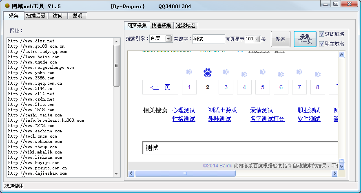Focus the 关键字 input field
The height and width of the screenshot is (193, 361).
[x=208, y=39]
